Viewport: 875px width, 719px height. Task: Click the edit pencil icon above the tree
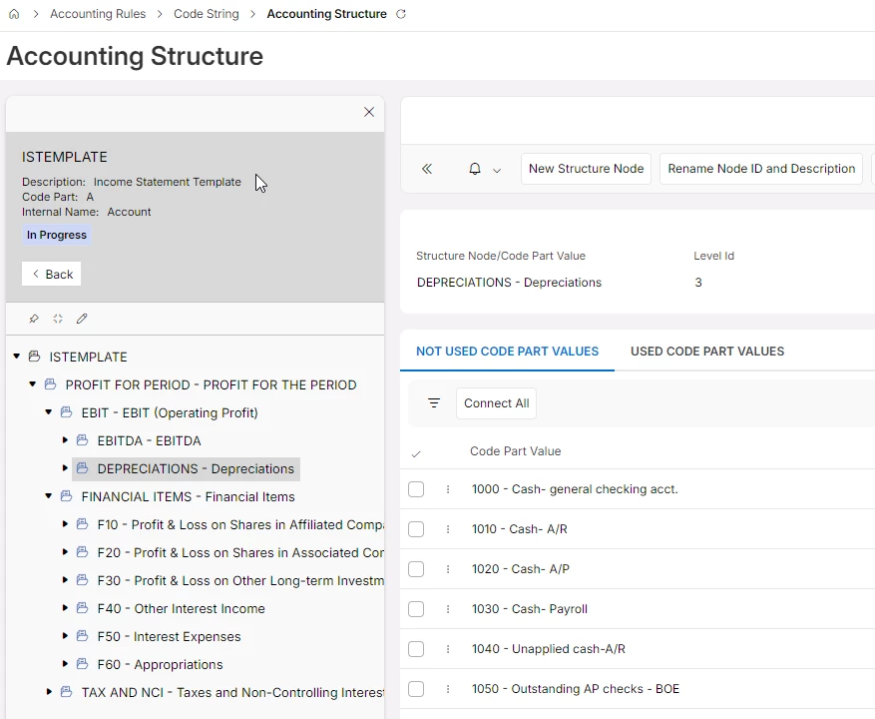coord(82,319)
